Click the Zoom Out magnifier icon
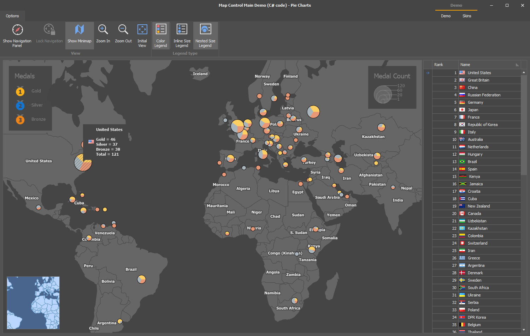The height and width of the screenshot is (336, 530). [123, 30]
